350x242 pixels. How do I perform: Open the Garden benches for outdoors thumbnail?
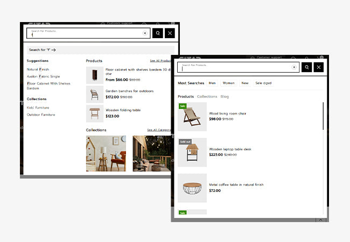95,94
